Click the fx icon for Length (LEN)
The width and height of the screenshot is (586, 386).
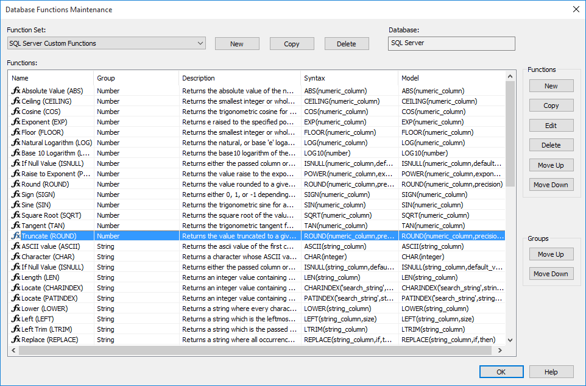pos(16,277)
